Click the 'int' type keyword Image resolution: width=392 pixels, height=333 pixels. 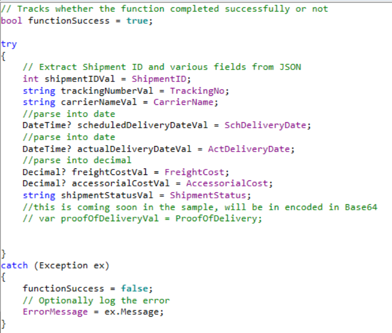point(31,79)
